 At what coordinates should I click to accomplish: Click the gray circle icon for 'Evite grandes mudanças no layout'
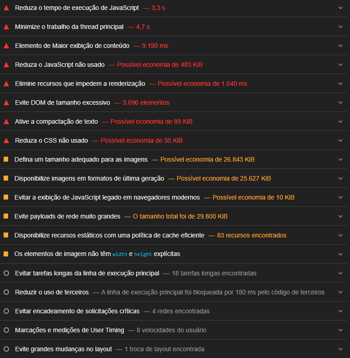[x=6, y=349]
